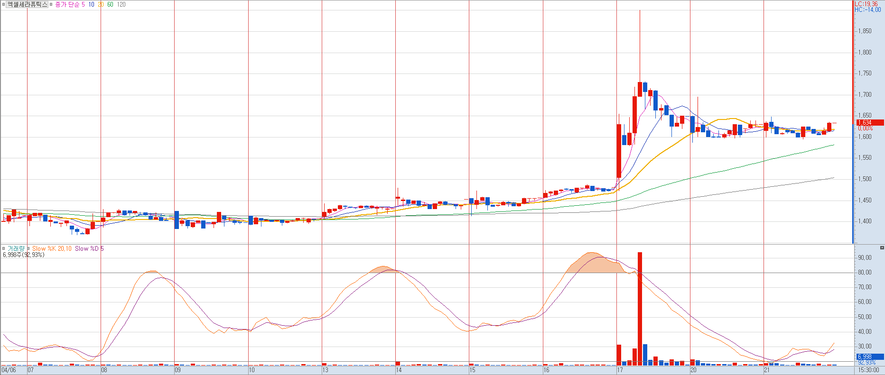
Task: Click the 08 date marker on time axis
Action: click(104, 370)
